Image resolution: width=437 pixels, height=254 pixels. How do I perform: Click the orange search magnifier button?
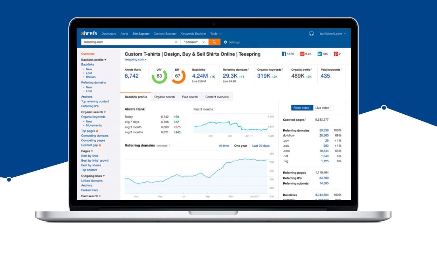214,42
